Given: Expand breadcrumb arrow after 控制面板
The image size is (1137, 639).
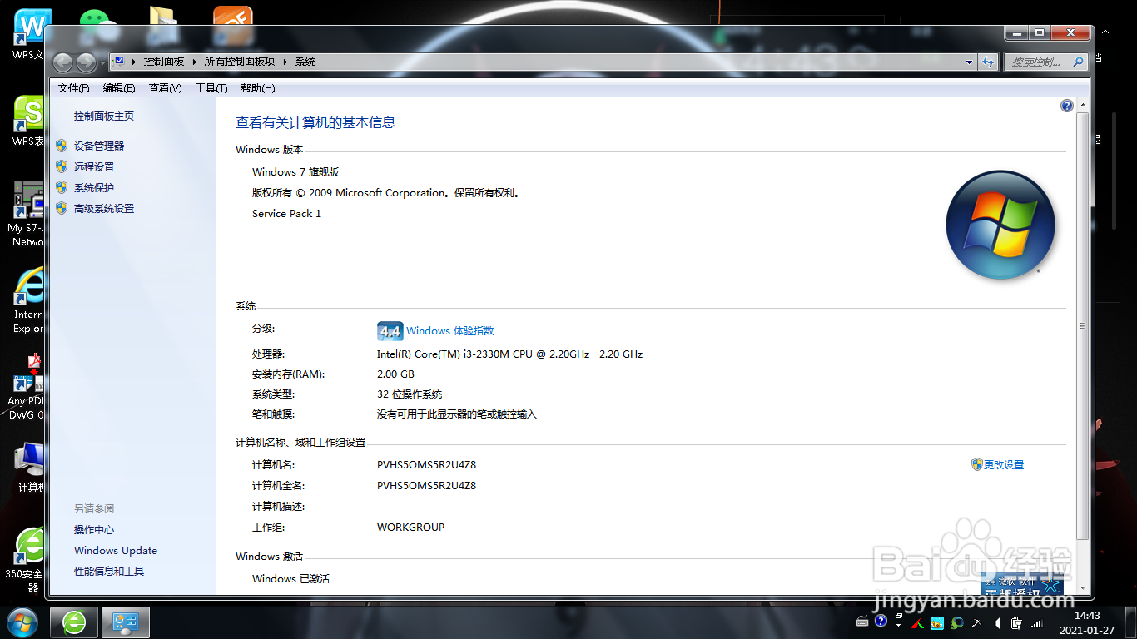Looking at the screenshot, I should click(x=195, y=62).
